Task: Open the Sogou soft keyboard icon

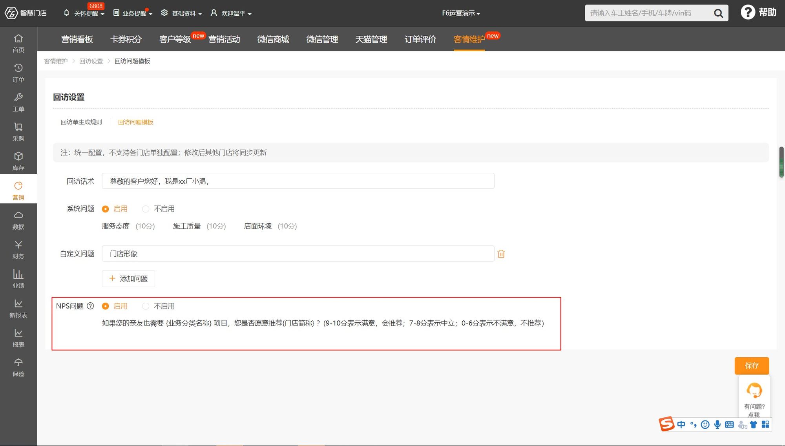Action: [729, 424]
